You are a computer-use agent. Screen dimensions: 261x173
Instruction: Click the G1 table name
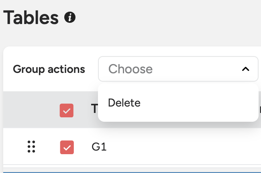tap(99, 147)
